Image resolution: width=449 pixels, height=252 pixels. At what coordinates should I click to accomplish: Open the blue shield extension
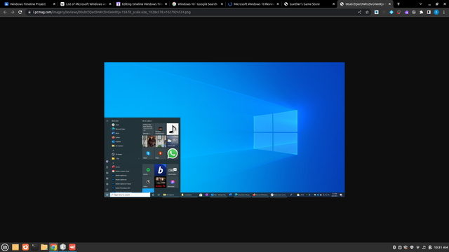click(377, 13)
